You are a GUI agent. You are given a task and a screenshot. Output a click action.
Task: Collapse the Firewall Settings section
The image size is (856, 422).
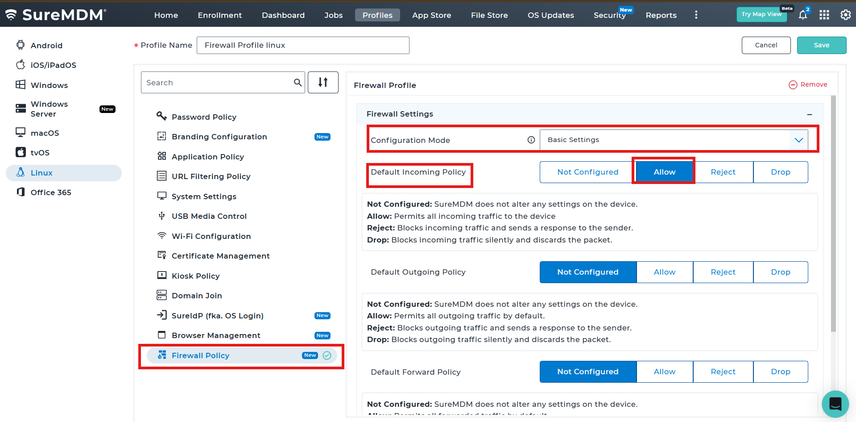tap(809, 114)
